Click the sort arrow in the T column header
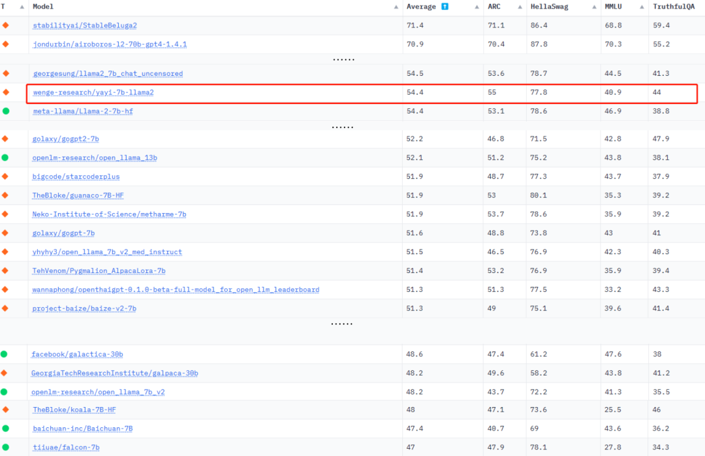This screenshot has height=456, width=705. click(22, 7)
